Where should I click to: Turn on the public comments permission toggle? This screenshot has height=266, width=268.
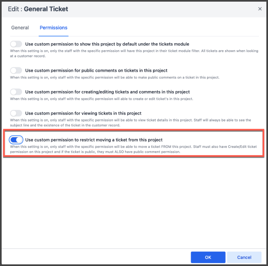pos(16,71)
